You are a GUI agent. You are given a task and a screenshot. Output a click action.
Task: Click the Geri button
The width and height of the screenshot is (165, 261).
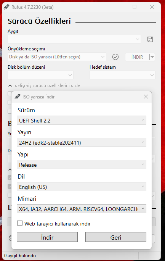(x=116, y=237)
